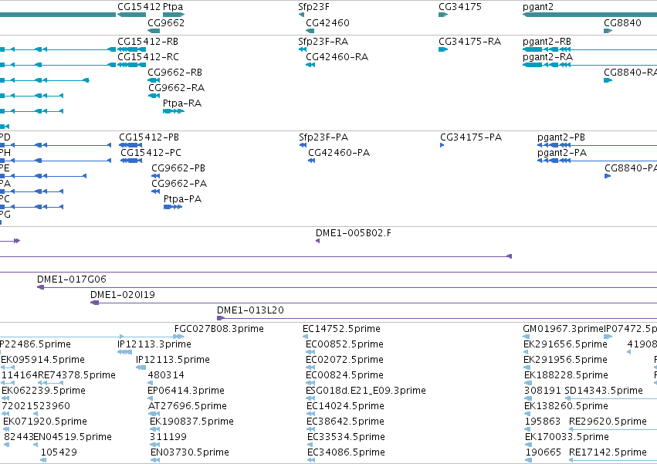Viewport: 657px width, 464px height.
Task: Click the Sfp23F gene label
Action: (x=314, y=7)
